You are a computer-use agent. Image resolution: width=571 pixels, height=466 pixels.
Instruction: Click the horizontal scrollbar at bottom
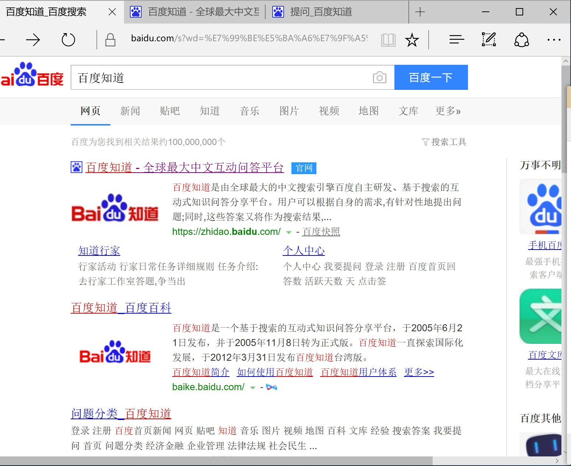pos(216,461)
